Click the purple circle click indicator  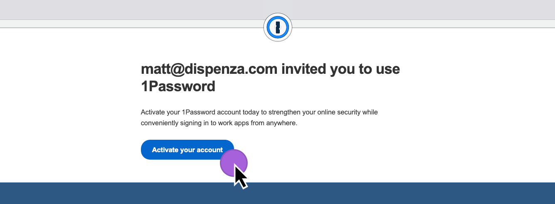[234, 163]
